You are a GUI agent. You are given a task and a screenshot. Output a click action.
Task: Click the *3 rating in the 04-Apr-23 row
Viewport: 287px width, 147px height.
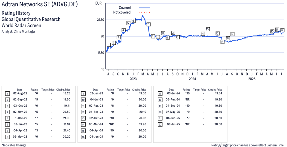[37, 130]
